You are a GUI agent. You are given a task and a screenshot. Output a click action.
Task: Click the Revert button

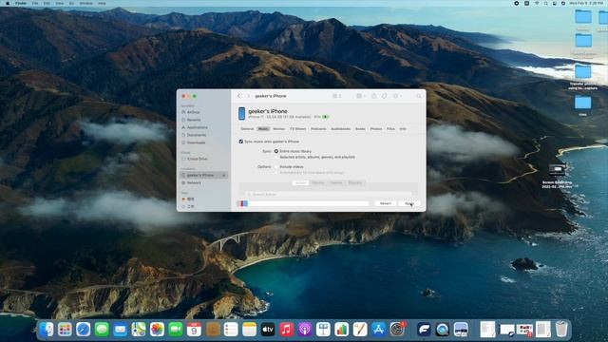(386, 203)
